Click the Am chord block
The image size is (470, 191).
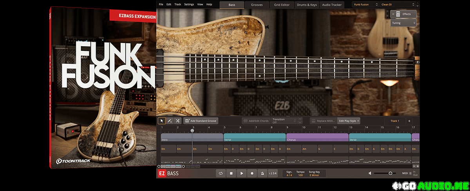309,149
